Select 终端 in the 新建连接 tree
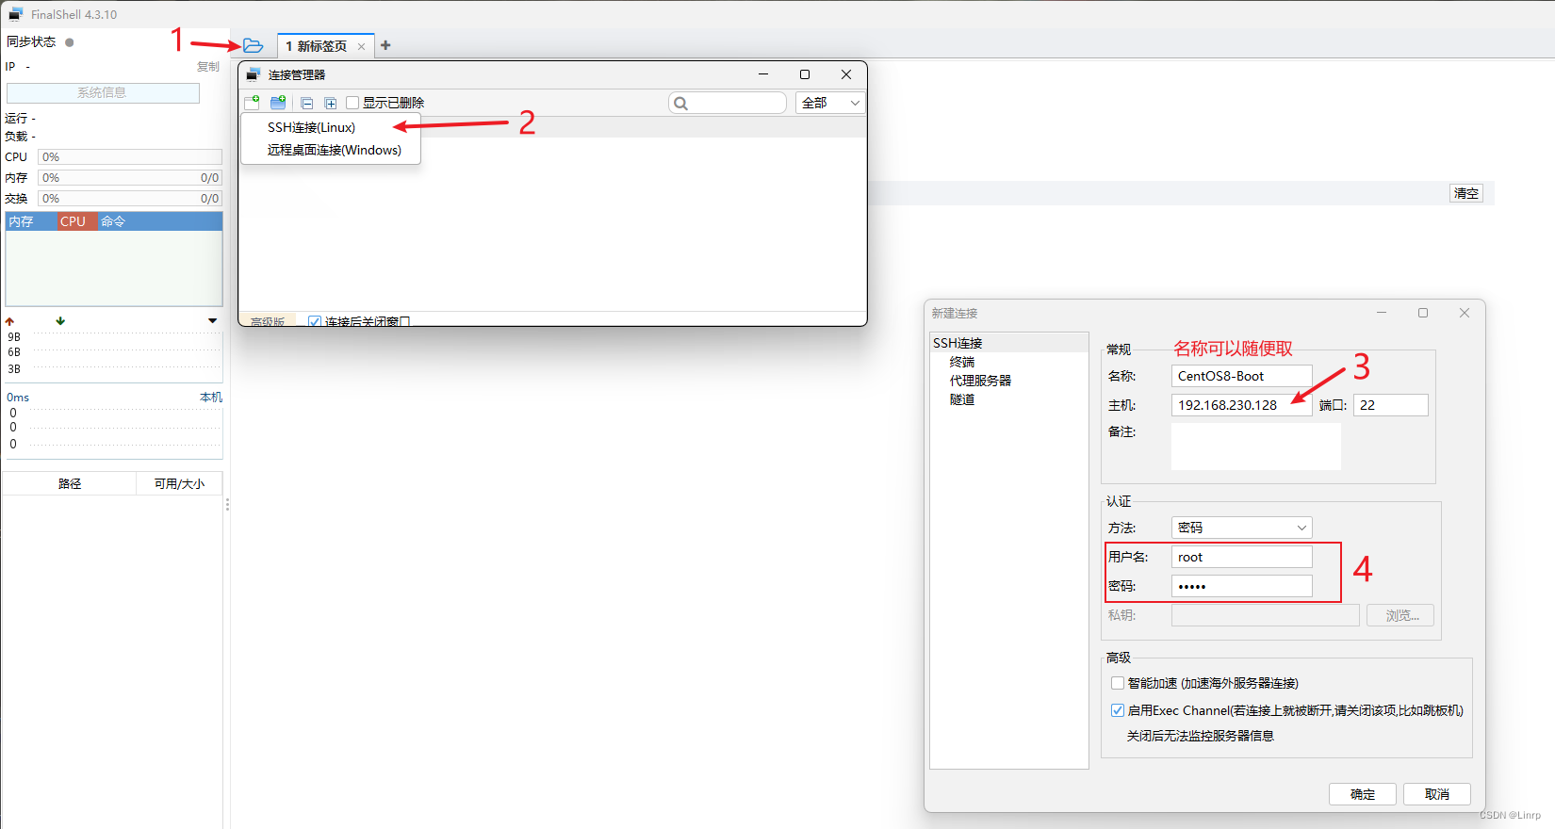 pyautogui.click(x=962, y=362)
